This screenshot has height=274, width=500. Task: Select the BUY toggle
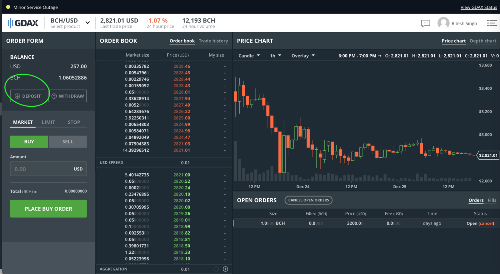pyautogui.click(x=29, y=142)
